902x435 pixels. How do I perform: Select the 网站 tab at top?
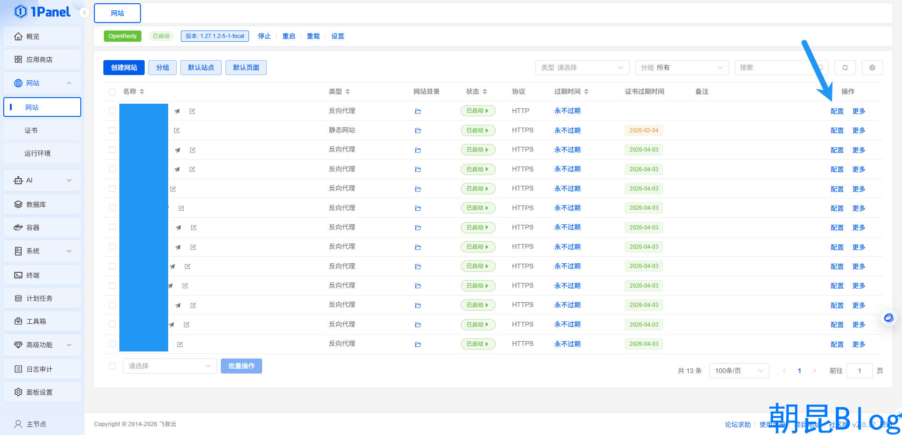click(x=117, y=13)
